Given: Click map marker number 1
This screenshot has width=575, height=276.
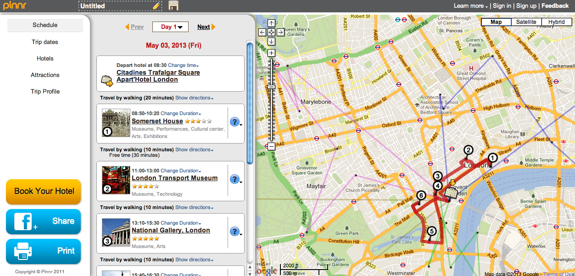Looking at the screenshot, I should pyautogui.click(x=492, y=158).
